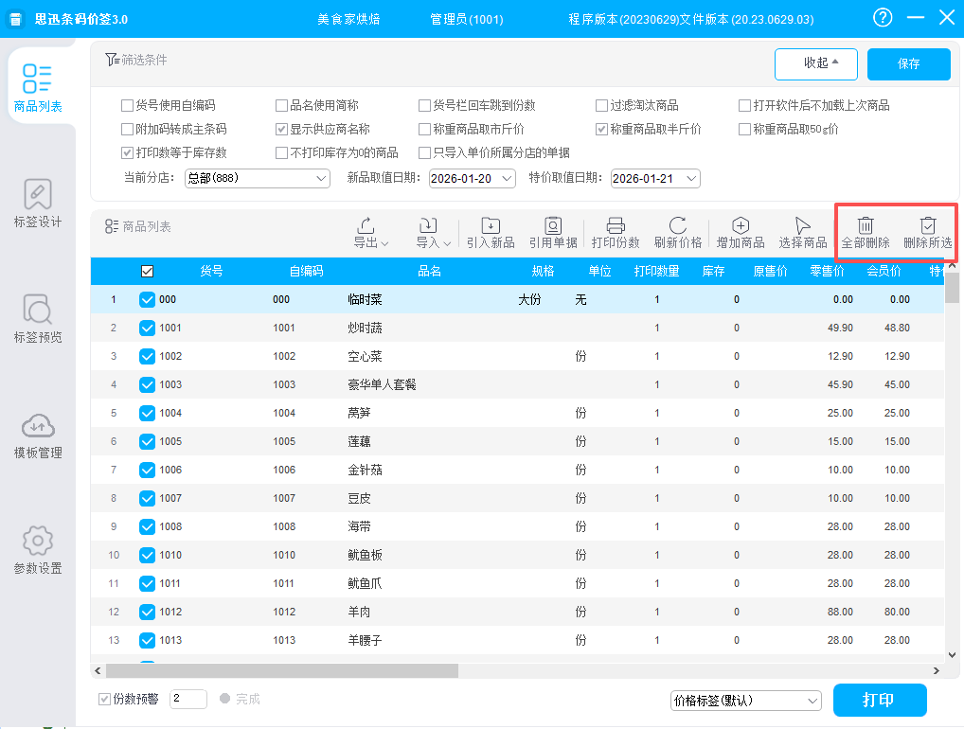Click the 全部删除 trash icon

866,226
